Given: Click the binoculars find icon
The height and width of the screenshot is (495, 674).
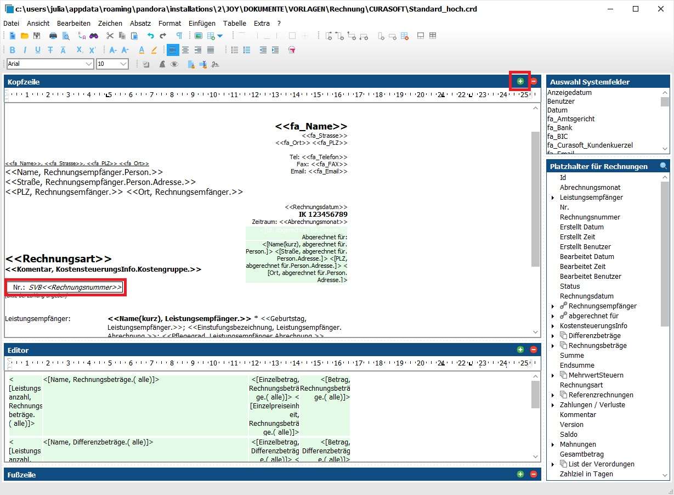Looking at the screenshot, I should 94,36.
